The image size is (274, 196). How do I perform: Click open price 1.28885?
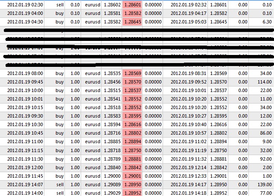(112, 141)
